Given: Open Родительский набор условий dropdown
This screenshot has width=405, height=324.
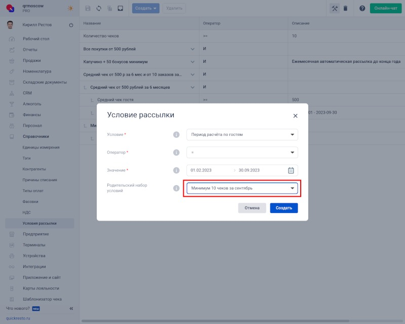Looking at the screenshot, I should pyautogui.click(x=242, y=188).
